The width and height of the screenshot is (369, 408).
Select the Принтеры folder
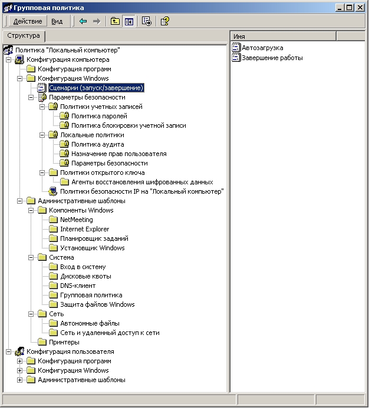click(64, 342)
